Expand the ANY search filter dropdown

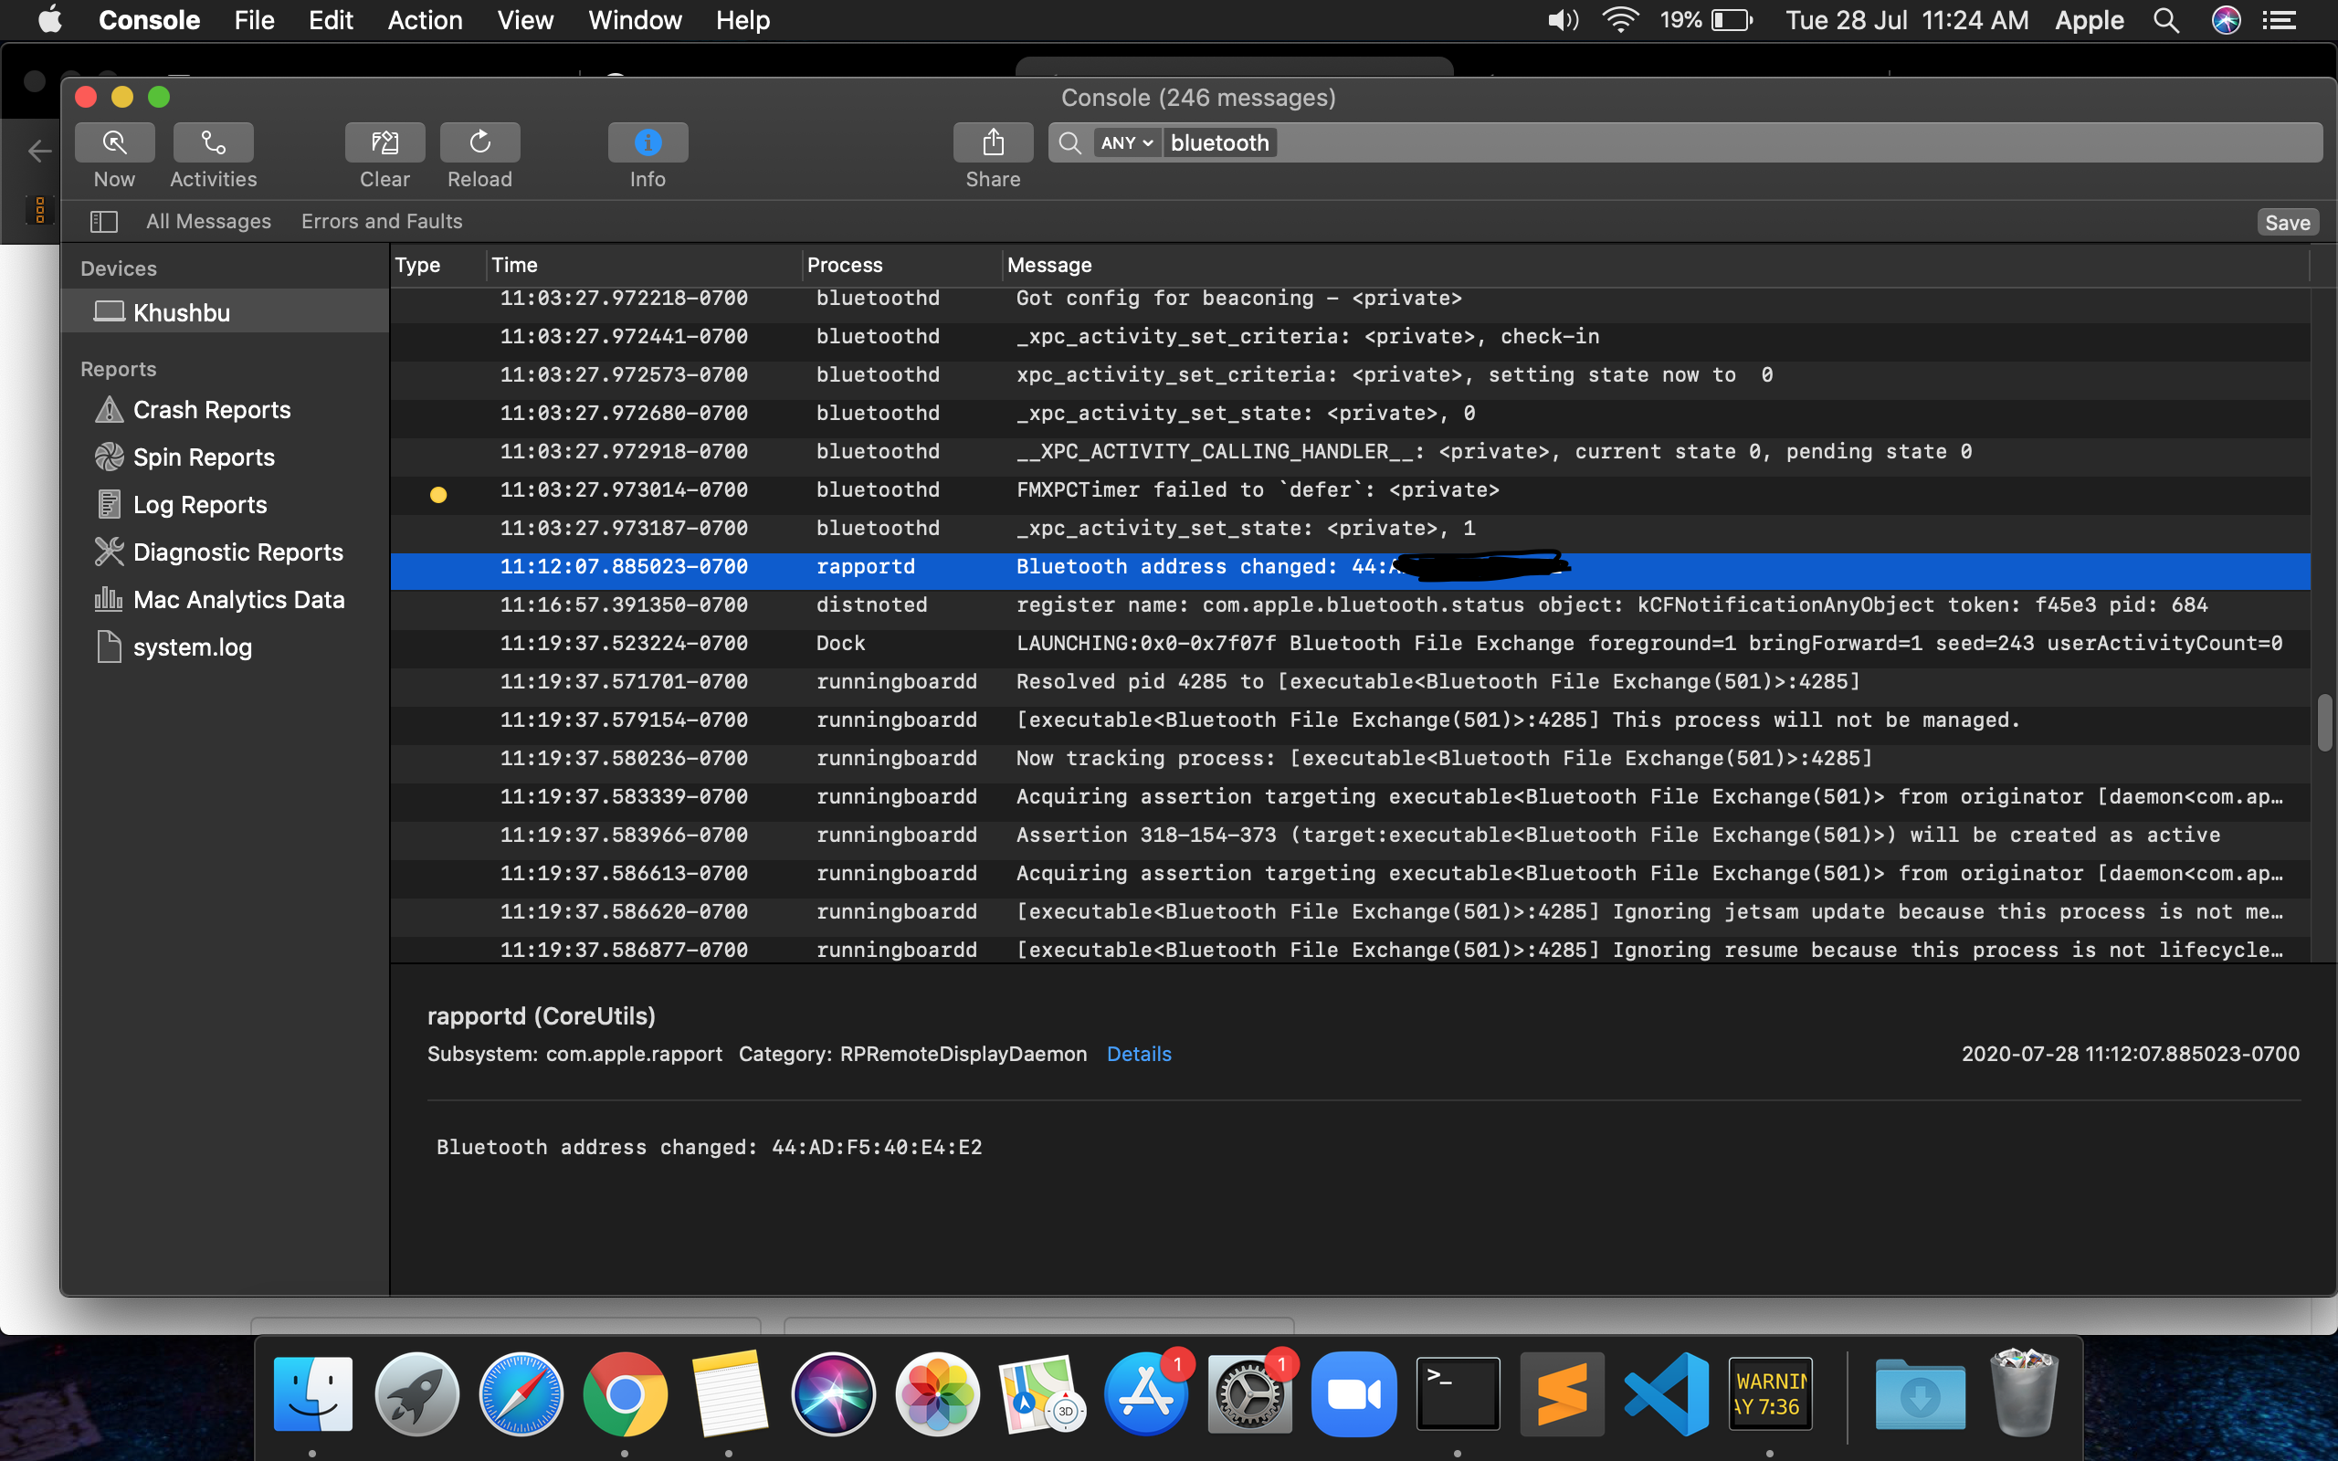[x=1126, y=143]
